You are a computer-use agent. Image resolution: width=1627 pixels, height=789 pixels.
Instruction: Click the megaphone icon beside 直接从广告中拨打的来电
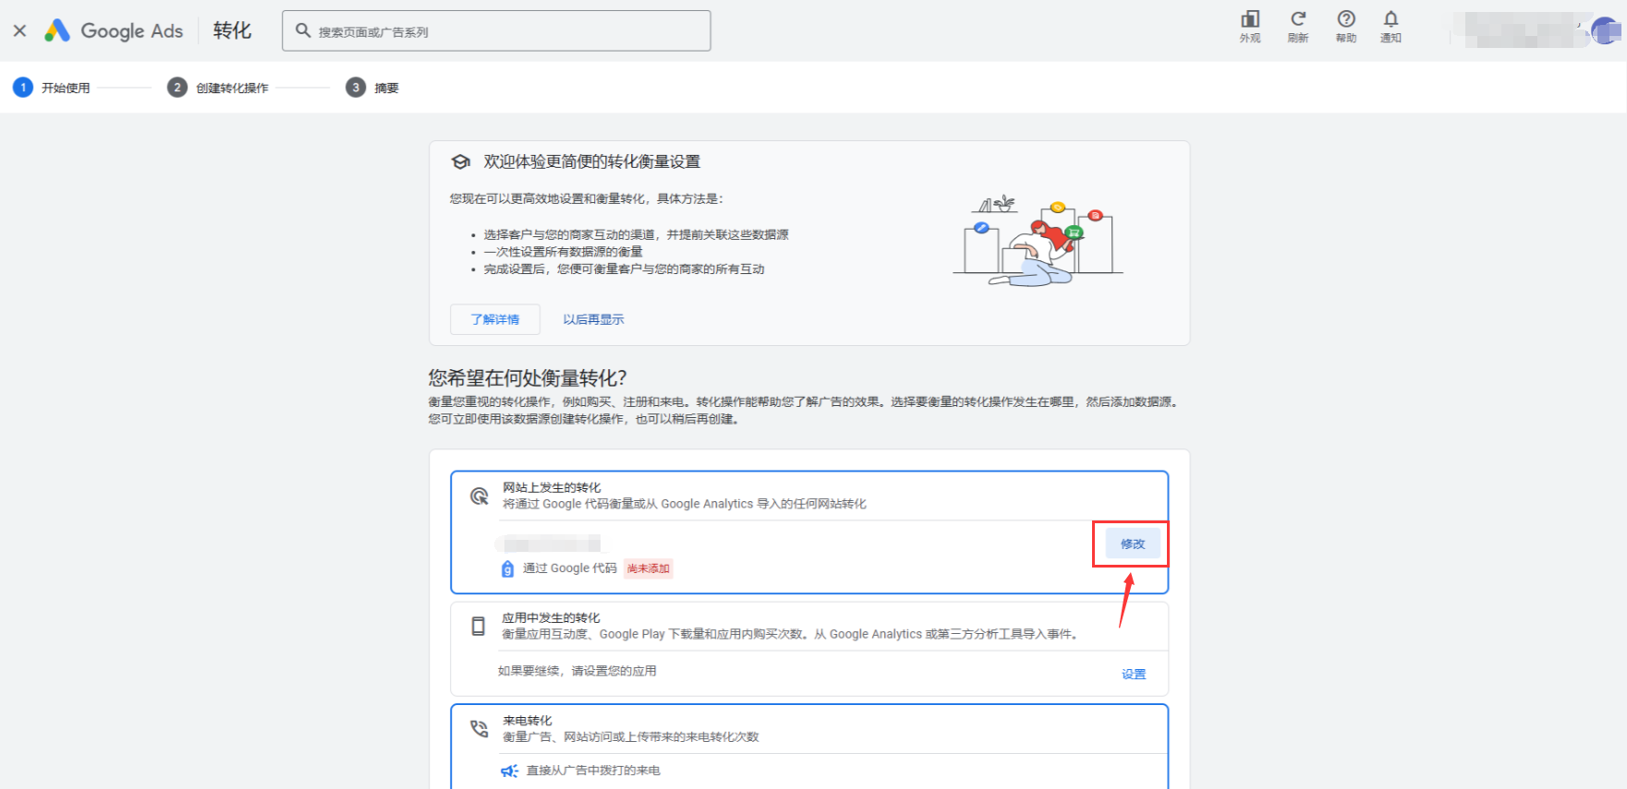point(509,771)
